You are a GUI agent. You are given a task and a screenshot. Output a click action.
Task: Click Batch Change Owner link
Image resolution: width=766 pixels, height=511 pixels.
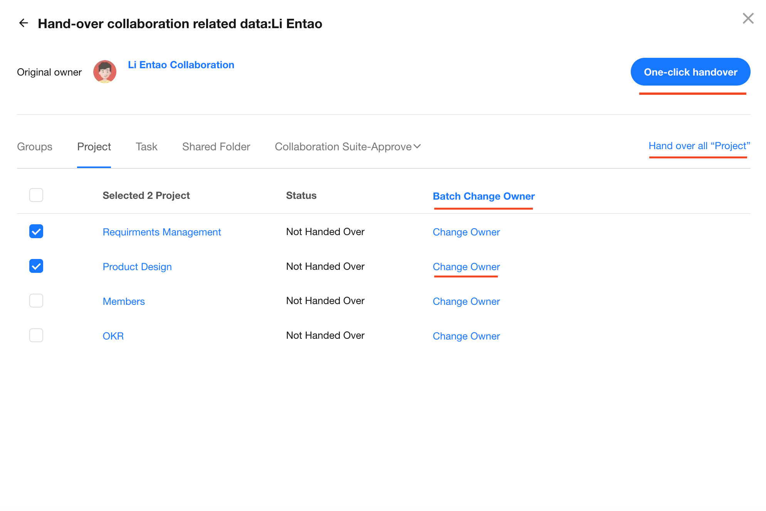point(484,196)
